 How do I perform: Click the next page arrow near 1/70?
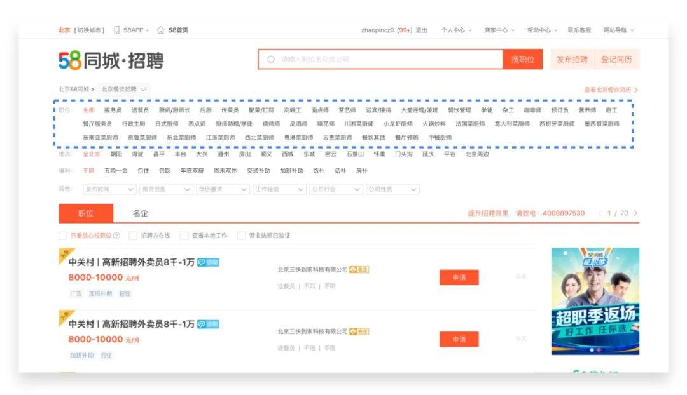[637, 213]
